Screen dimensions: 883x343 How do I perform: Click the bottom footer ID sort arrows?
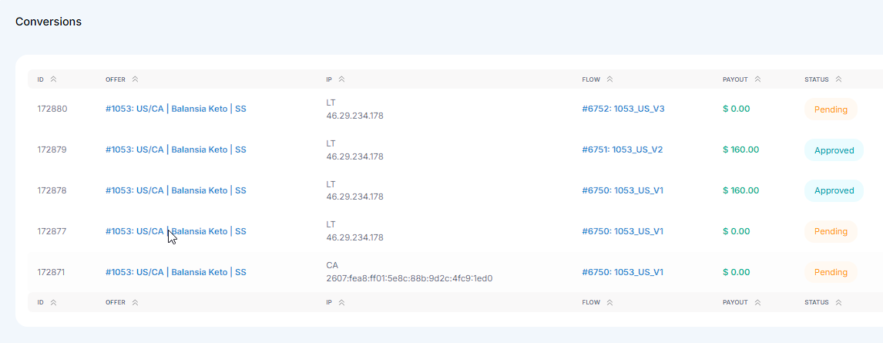pos(53,302)
